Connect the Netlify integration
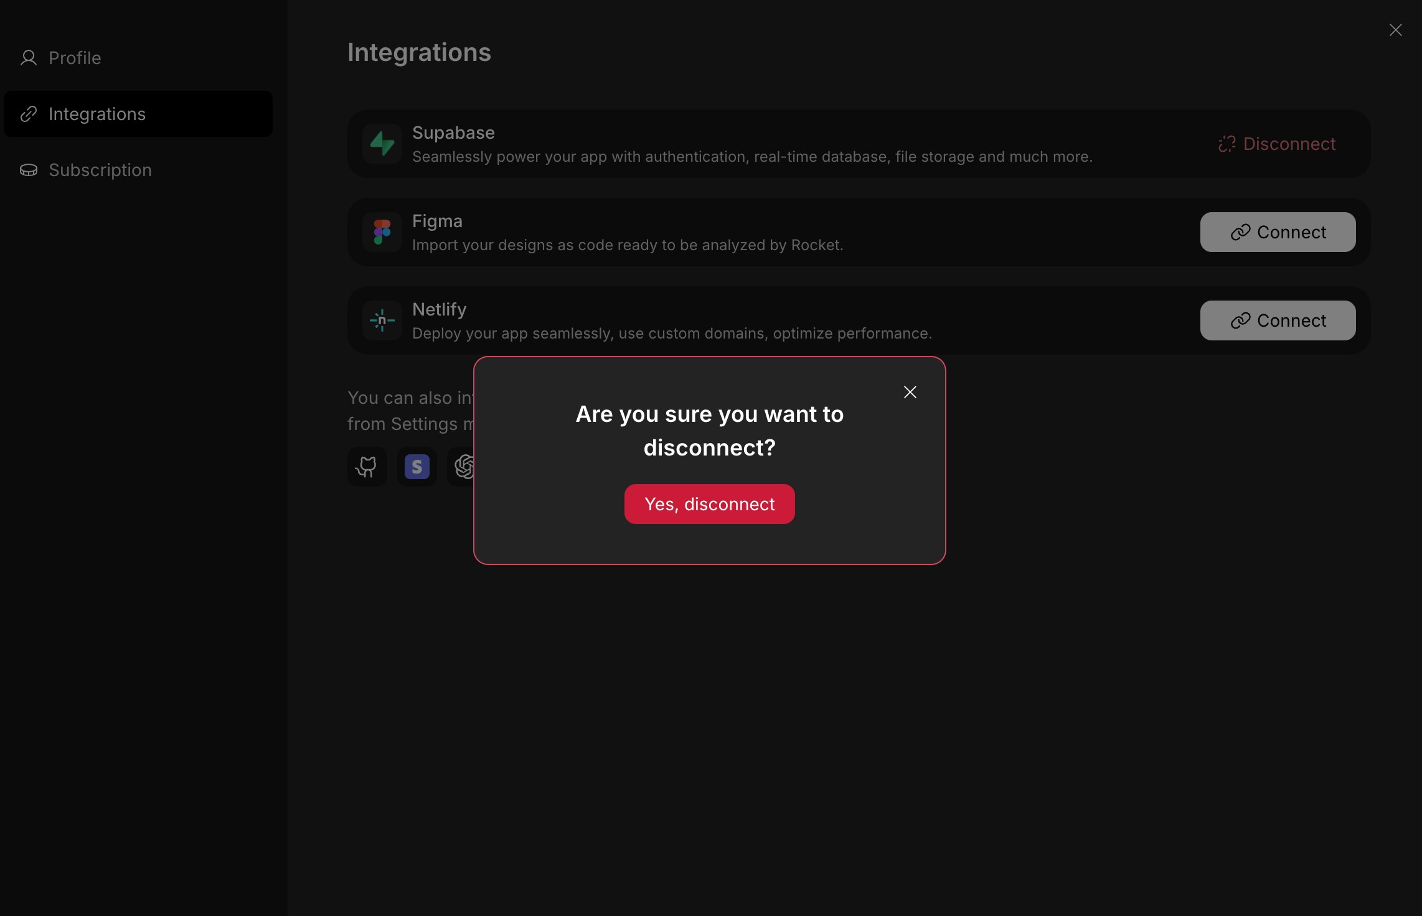The height and width of the screenshot is (916, 1422). point(1278,320)
